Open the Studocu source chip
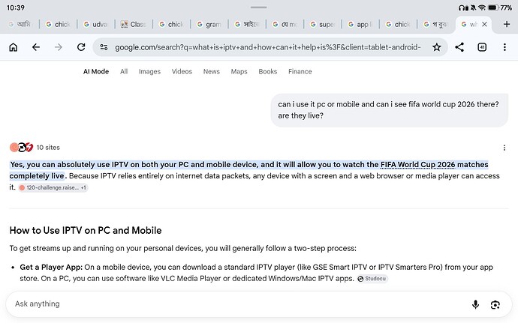This screenshot has height=323, width=518. point(372,279)
